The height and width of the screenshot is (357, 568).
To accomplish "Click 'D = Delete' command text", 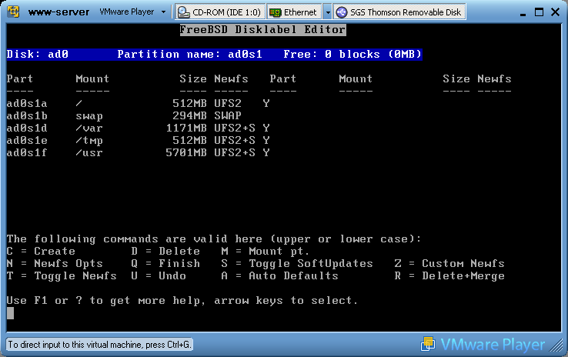I will [x=165, y=252].
